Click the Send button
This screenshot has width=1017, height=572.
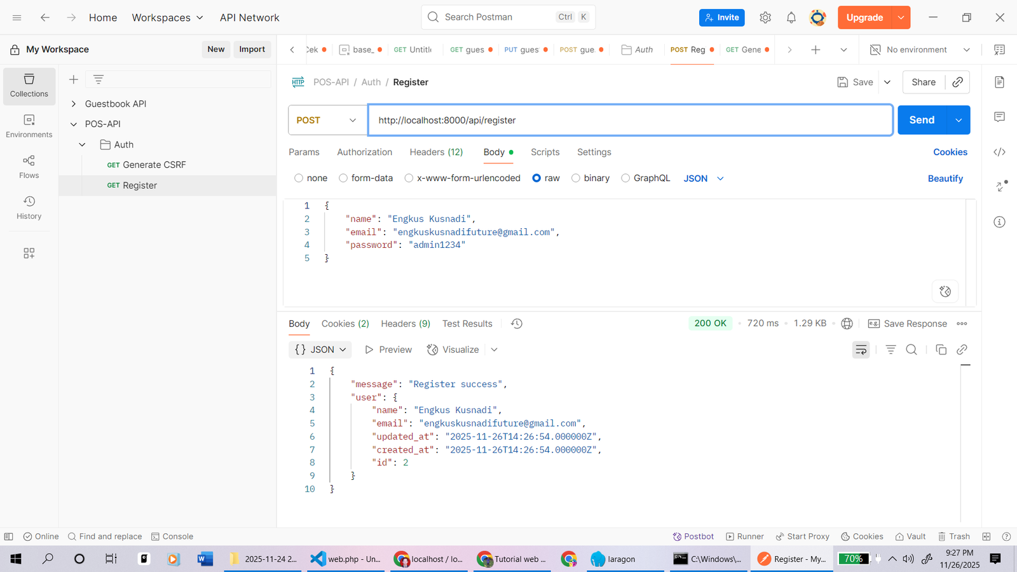(x=922, y=120)
